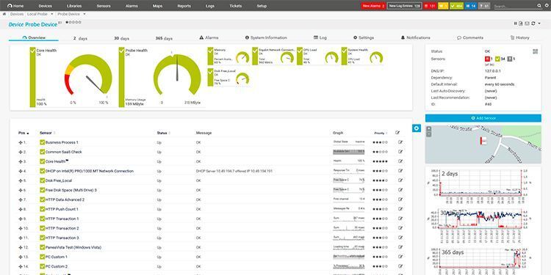Open the device toolbar dropdown arrow
The height and width of the screenshot is (275, 551).
pos(539,23)
